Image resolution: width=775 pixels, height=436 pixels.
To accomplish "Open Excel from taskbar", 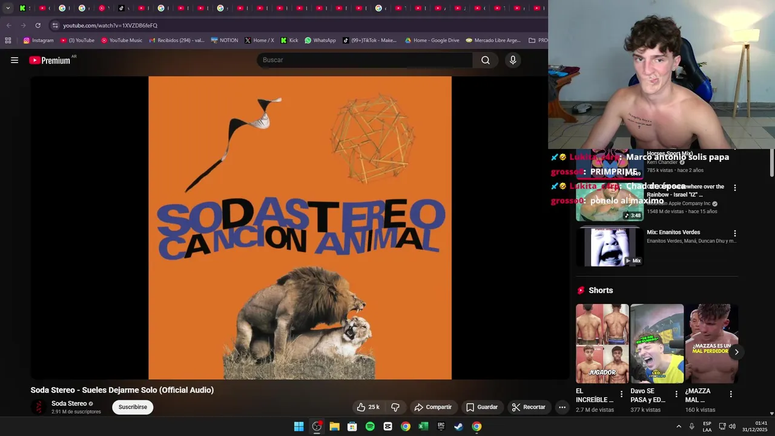I will click(423, 426).
